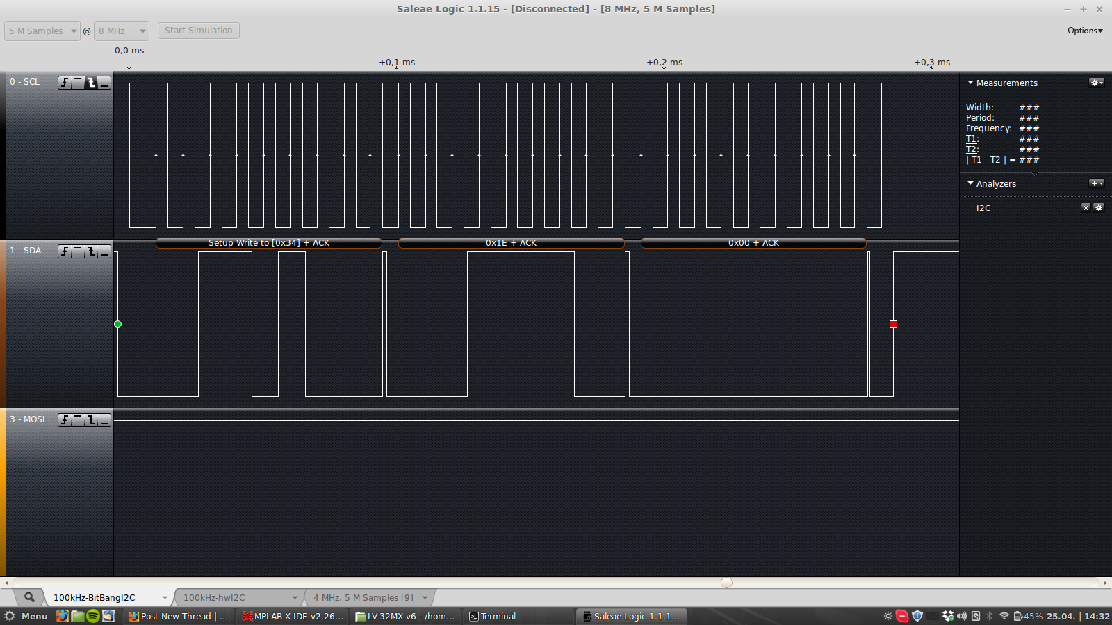Open the system Menu button
The width and height of the screenshot is (1112, 625).
point(26,616)
